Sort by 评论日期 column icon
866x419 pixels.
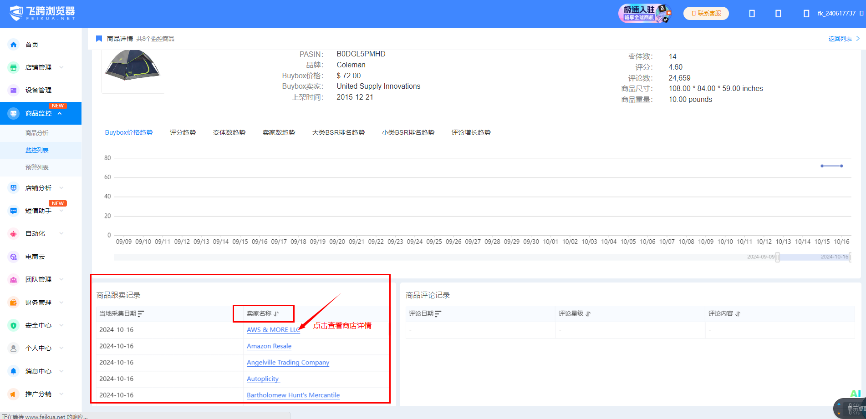(x=438, y=313)
